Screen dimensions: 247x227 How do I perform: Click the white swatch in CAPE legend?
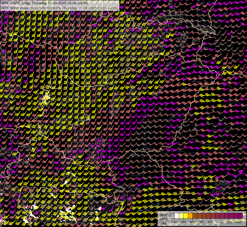point(177,216)
